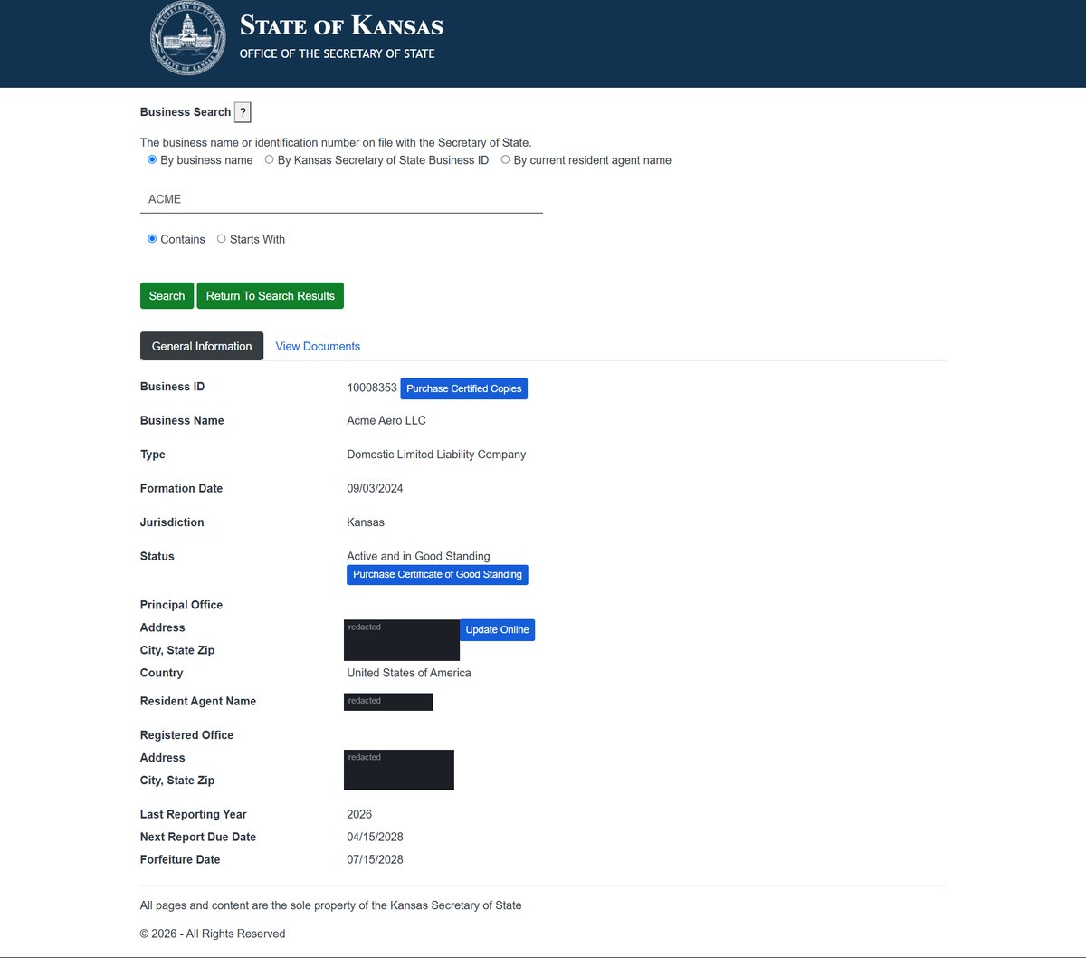
Task: Click Purchase Certificate of Good Standing button
Action: 437,575
